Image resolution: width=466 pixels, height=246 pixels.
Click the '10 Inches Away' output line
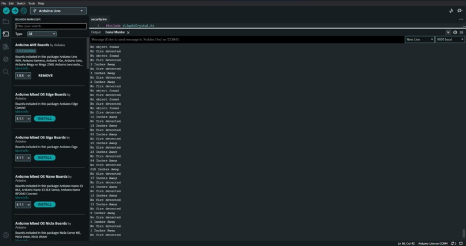pyautogui.click(x=103, y=117)
